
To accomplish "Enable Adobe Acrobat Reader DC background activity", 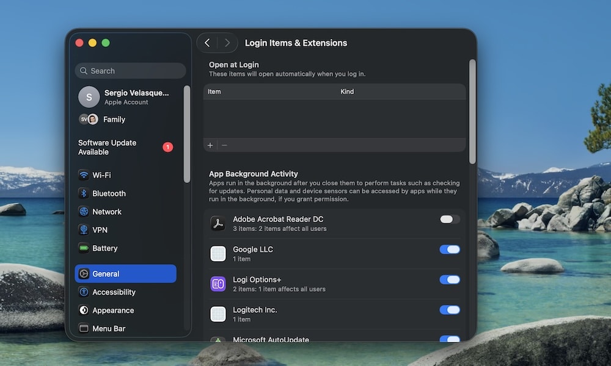I will point(450,219).
